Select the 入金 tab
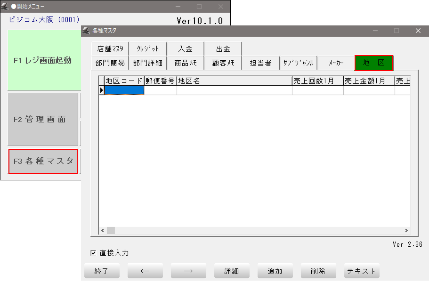Viewport: 429px width, 283px height. (x=186, y=49)
